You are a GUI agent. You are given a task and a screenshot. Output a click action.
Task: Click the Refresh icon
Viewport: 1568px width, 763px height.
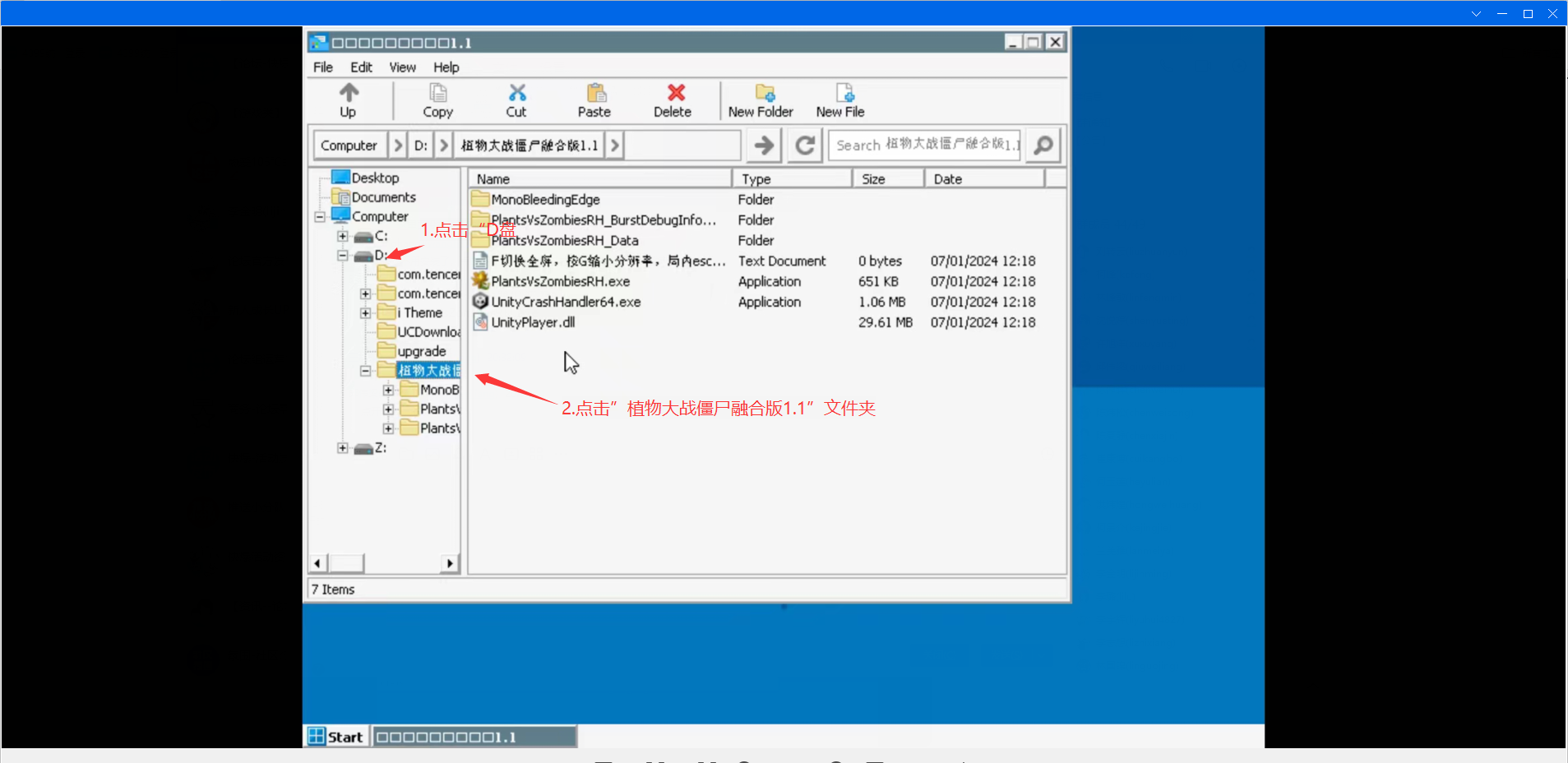pos(805,146)
